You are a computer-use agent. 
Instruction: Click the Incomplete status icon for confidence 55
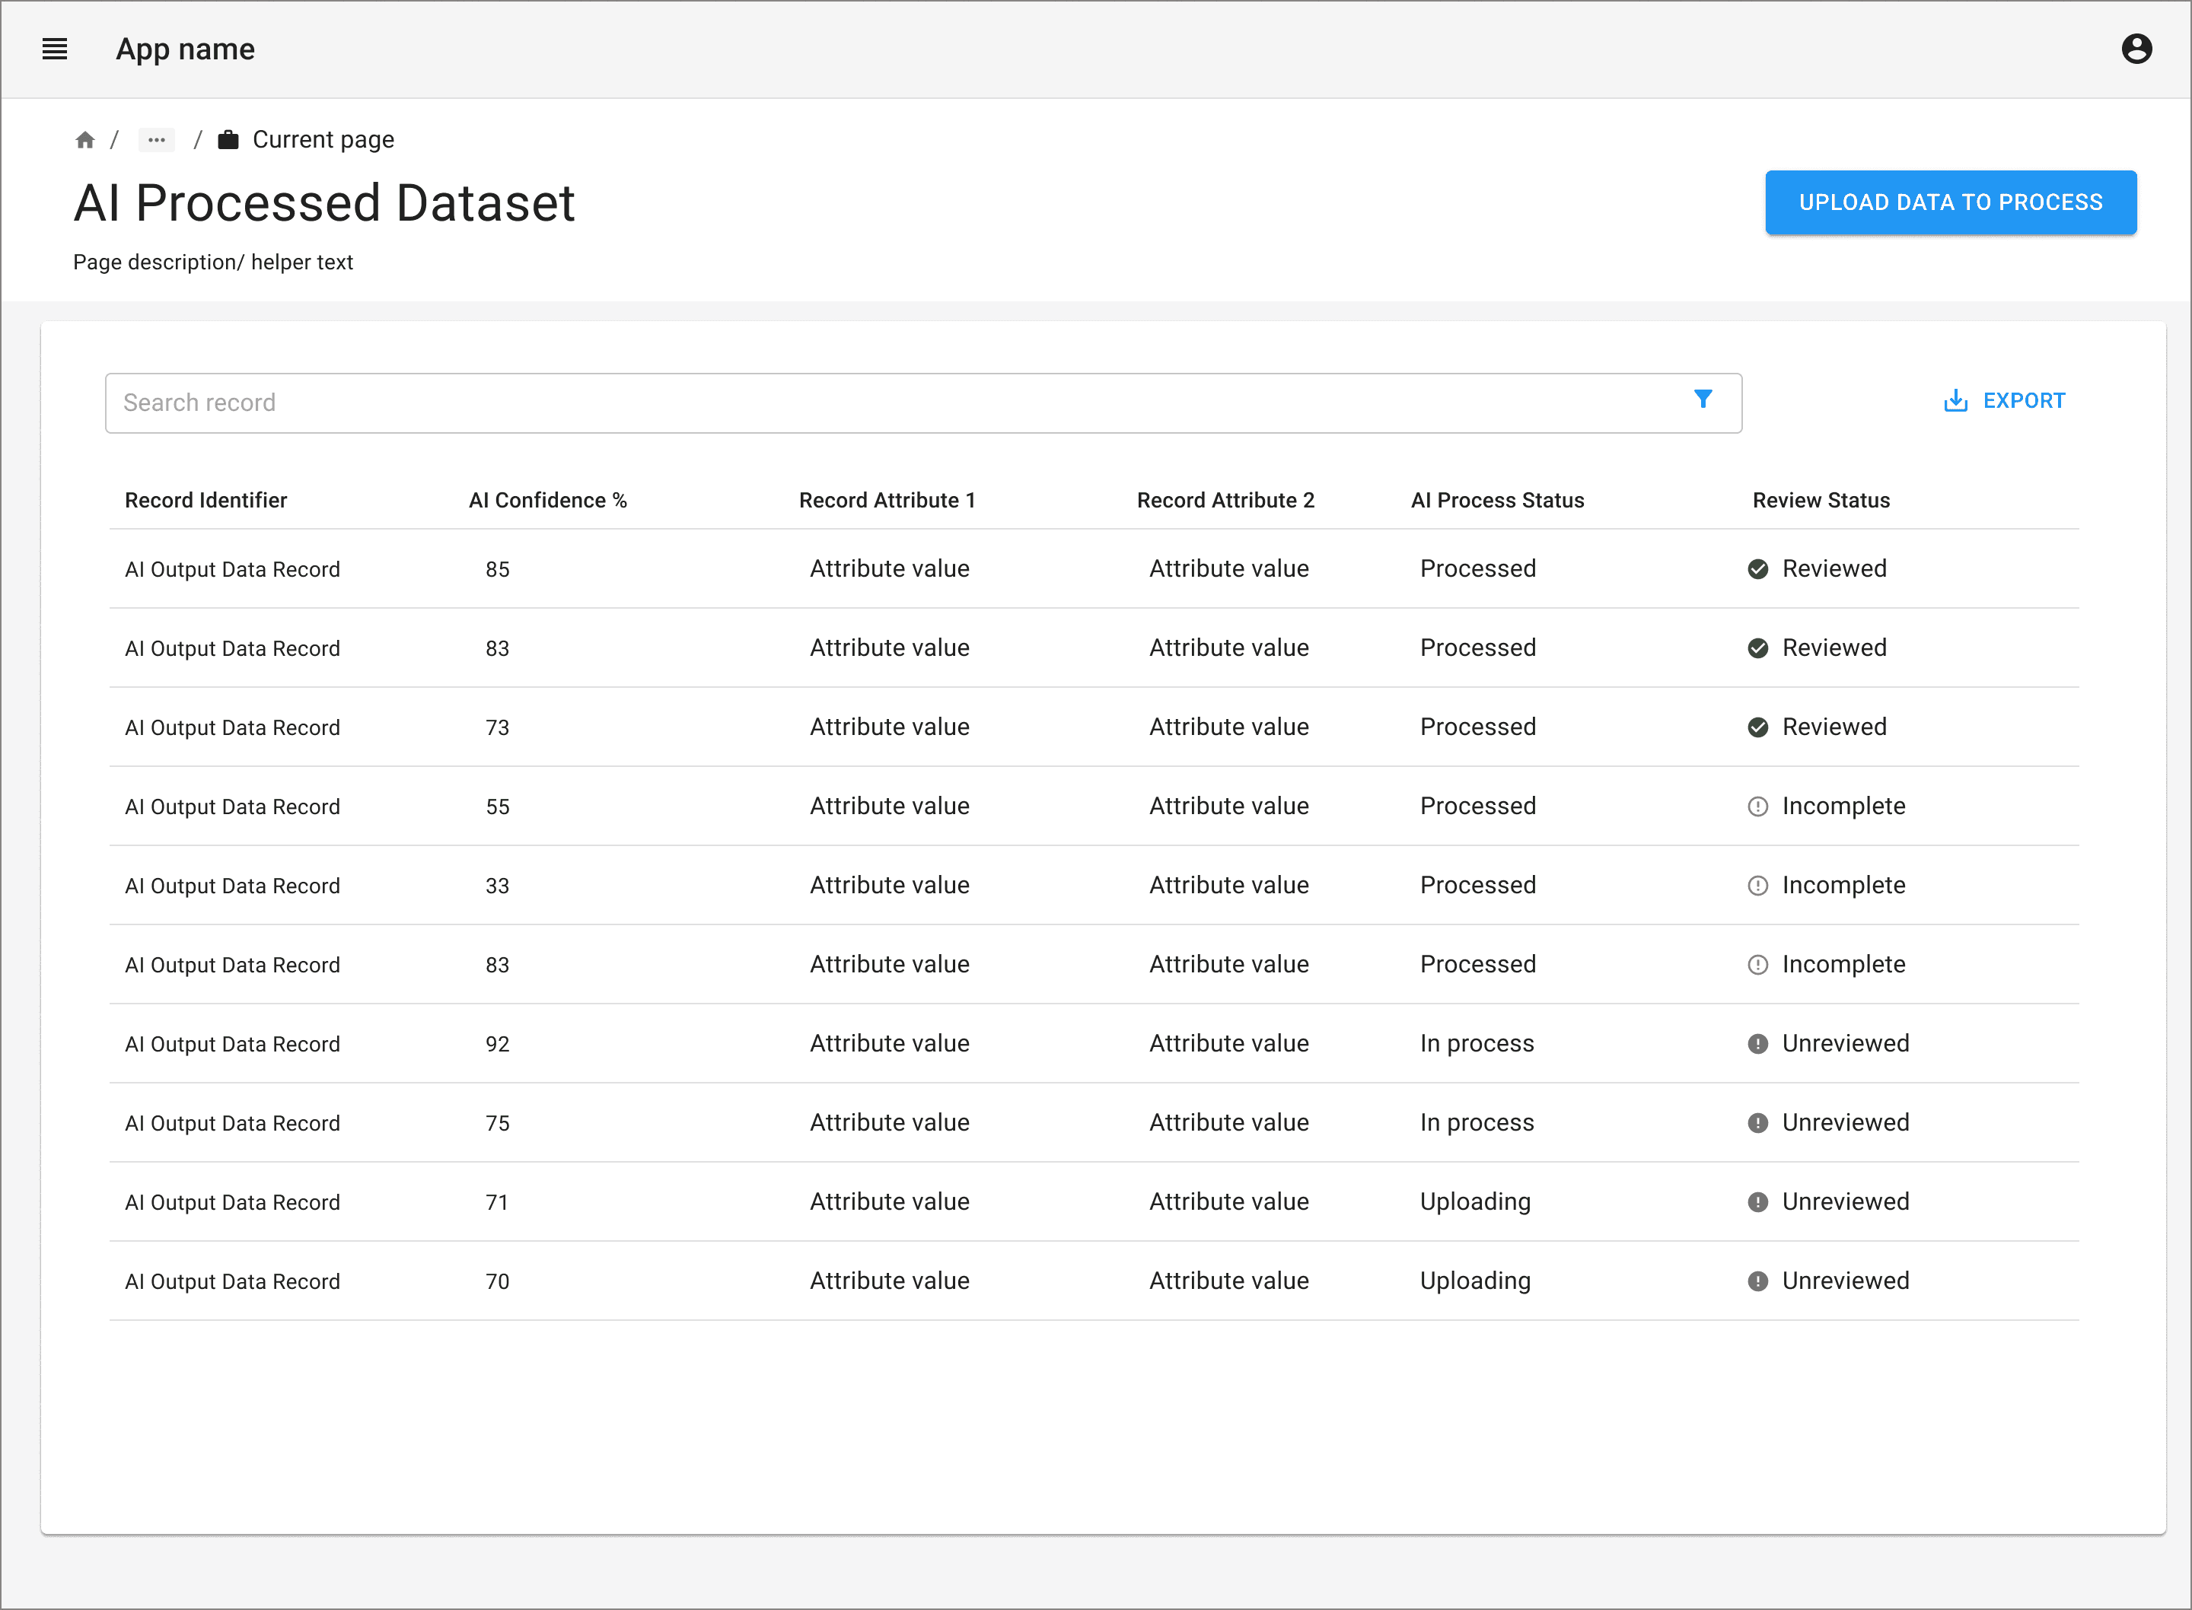tap(1757, 807)
